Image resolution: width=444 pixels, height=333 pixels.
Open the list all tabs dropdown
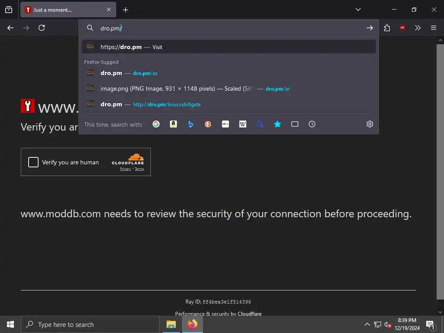click(358, 10)
